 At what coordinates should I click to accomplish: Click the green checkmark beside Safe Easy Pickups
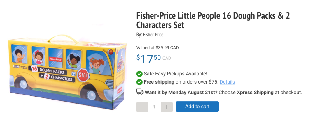[139, 74]
